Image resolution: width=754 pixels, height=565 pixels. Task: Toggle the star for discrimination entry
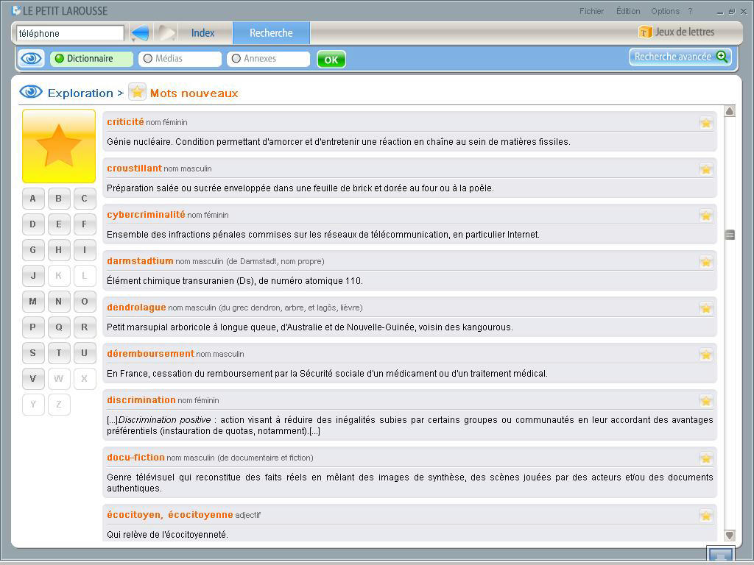(706, 400)
